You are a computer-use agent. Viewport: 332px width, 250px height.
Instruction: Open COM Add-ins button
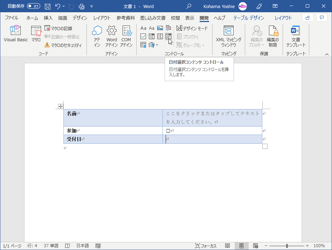pos(126,36)
